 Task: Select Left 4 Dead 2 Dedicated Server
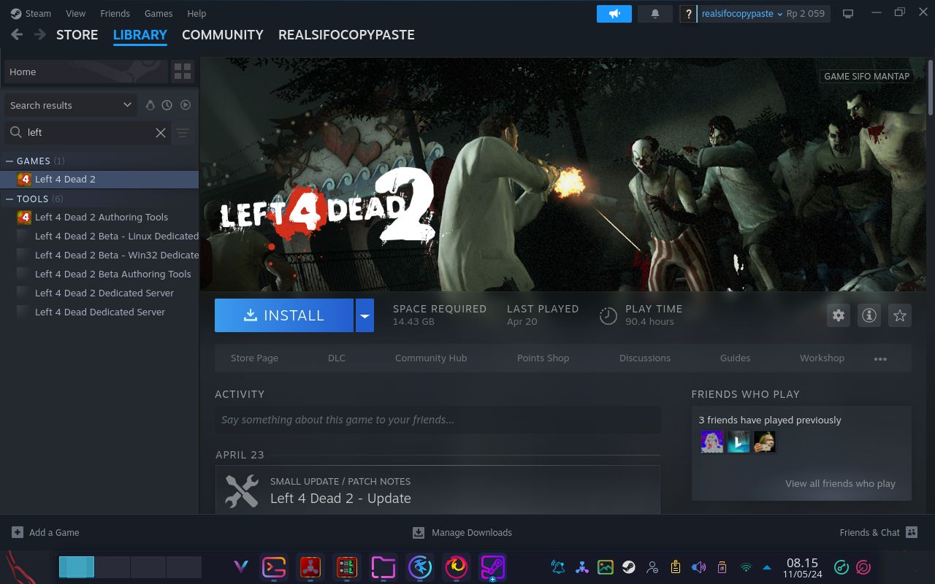[99, 293]
